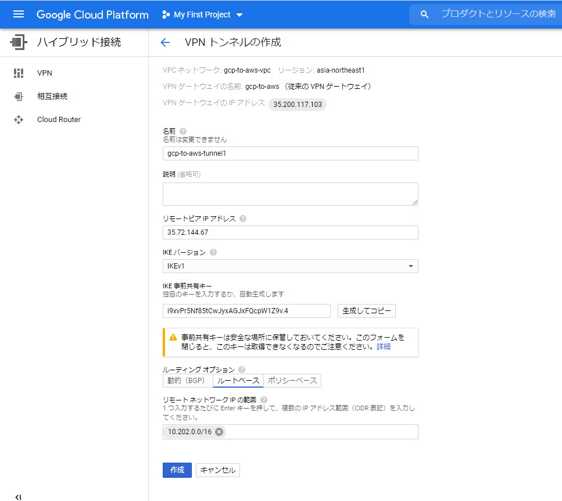Click the VPN トンネルの作成 page title

point(233,42)
